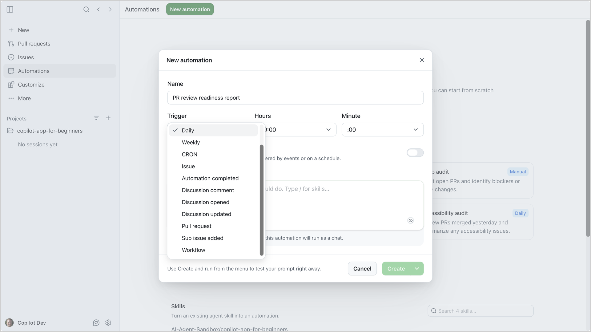Click the Copilot Dev avatar
Image resolution: width=591 pixels, height=332 pixels.
click(x=10, y=322)
